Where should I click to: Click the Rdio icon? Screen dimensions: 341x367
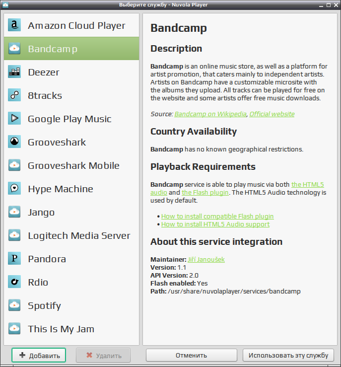pos(14,282)
